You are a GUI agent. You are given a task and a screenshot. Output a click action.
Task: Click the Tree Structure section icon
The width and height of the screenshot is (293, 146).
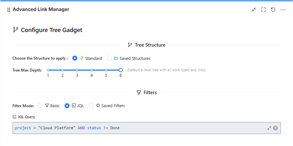coord(130,45)
